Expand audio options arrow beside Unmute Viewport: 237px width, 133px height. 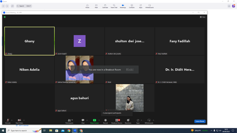point(12,120)
